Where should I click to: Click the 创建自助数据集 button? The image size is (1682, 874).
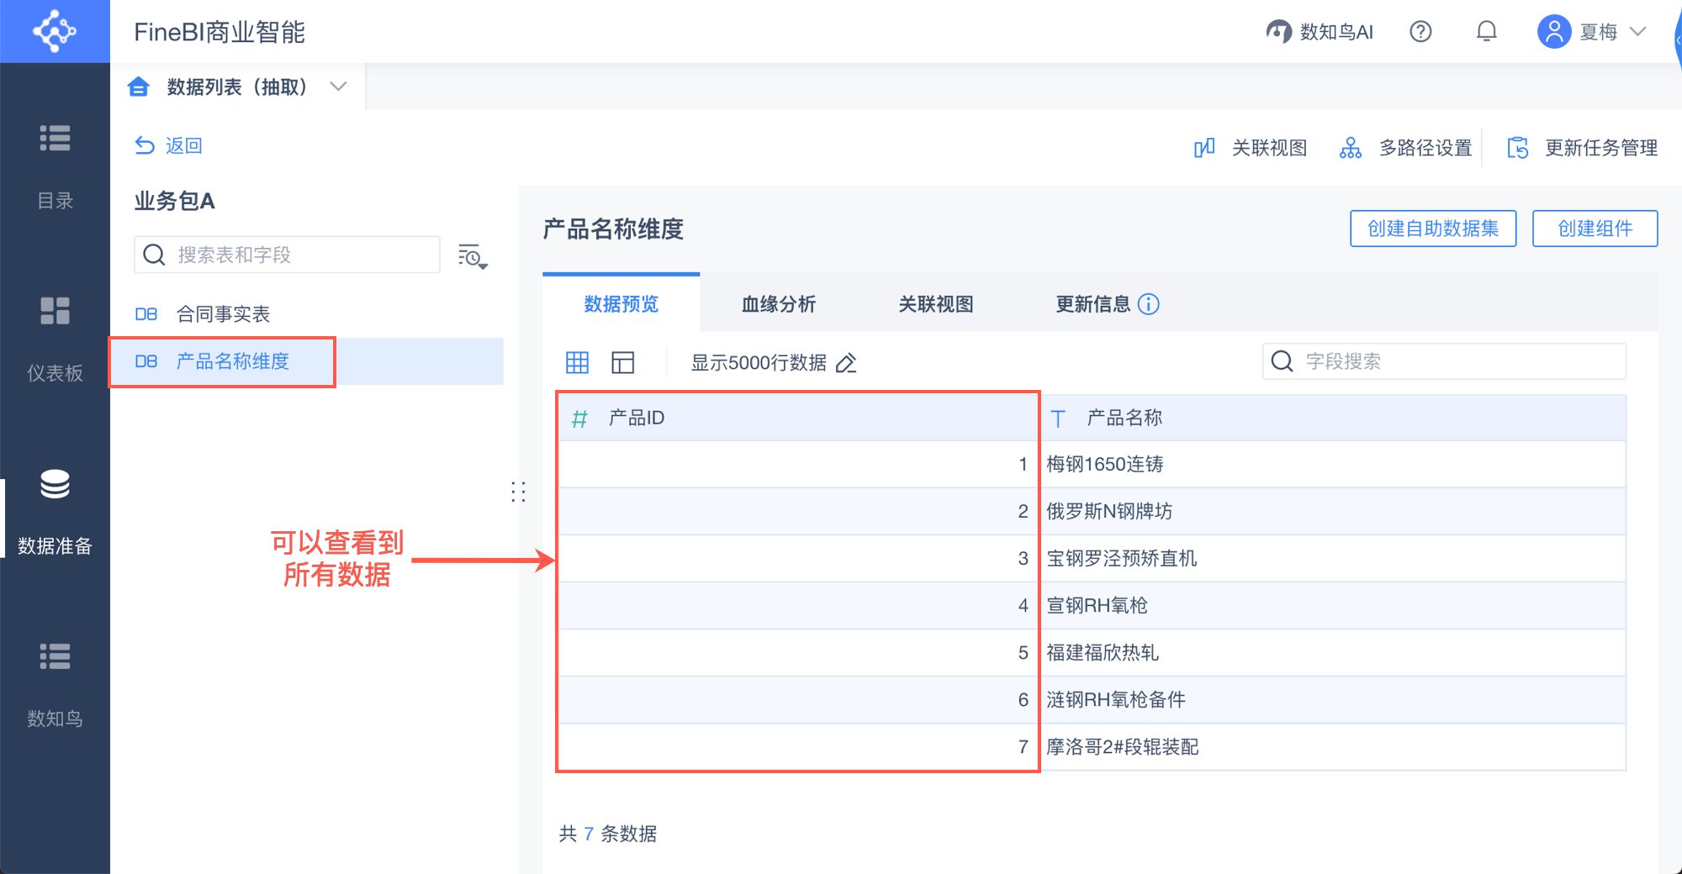[1432, 229]
